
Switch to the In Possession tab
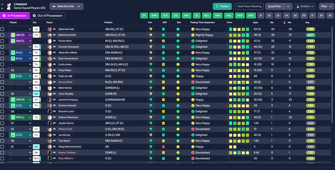15,16
